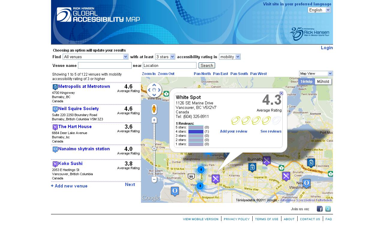Image resolution: width=384 pixels, height=240 pixels.
Task: Click See reviews link
Action: (271, 131)
